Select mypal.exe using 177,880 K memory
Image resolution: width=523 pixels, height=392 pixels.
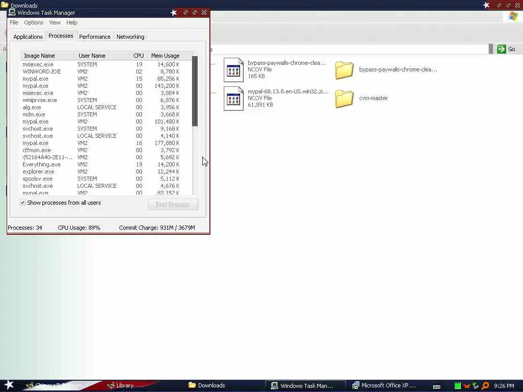(101, 143)
